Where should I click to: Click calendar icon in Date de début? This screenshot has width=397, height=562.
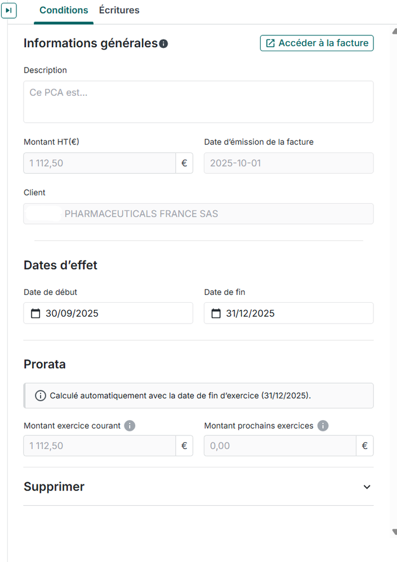(35, 313)
